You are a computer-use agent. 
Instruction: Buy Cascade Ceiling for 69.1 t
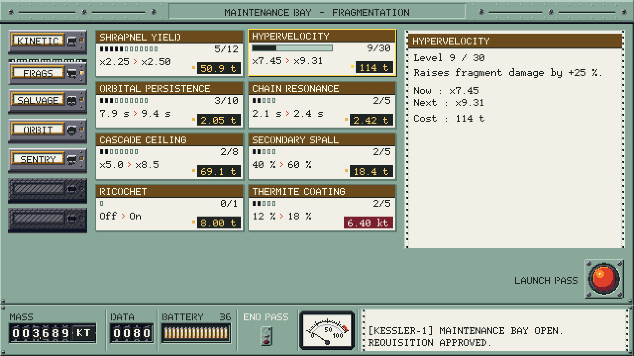pyautogui.click(x=219, y=171)
